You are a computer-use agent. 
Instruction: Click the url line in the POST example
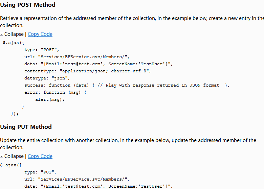(77, 57)
